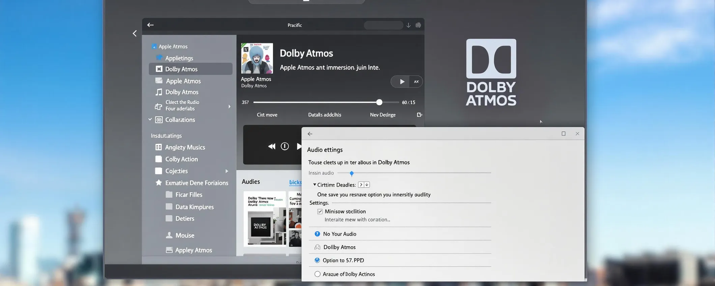Play the Dolby Atmos track

[x=402, y=82]
